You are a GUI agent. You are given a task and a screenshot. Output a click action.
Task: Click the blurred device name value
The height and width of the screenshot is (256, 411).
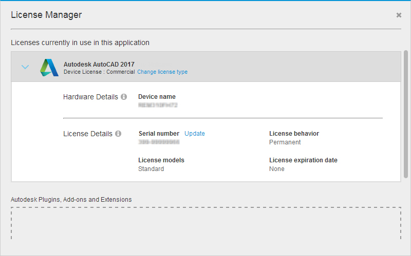158,105
